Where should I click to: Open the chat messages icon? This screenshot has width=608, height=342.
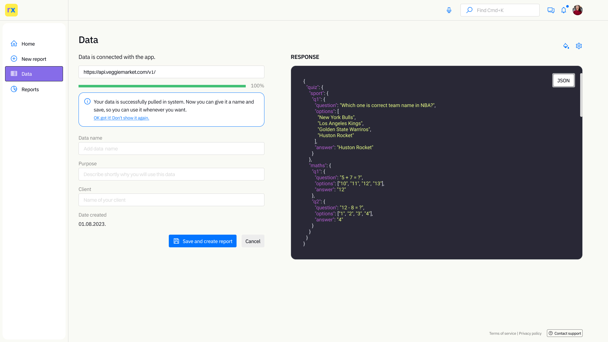tap(551, 10)
